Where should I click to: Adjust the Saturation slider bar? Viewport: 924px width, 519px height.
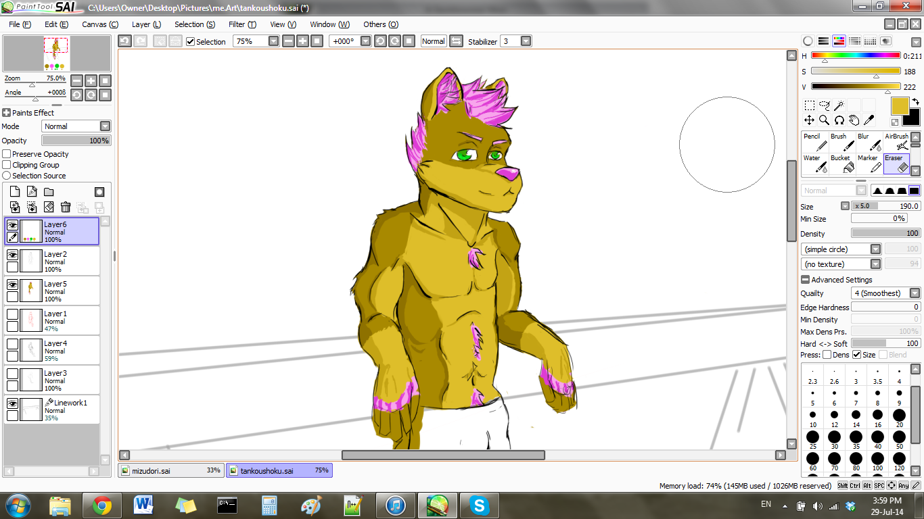point(856,71)
